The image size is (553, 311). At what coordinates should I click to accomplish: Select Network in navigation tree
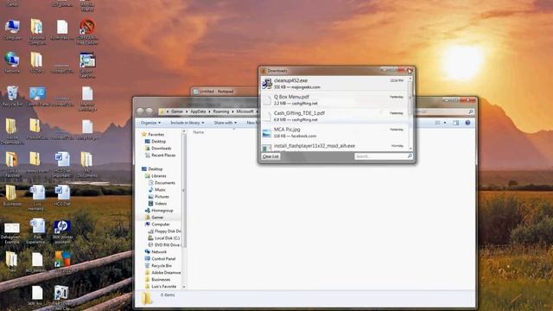(156, 251)
